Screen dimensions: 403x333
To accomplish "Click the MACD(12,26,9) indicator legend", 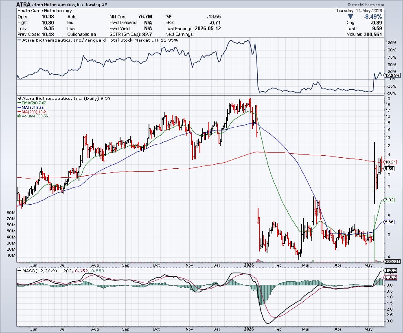I will pyautogui.click(x=61, y=271).
